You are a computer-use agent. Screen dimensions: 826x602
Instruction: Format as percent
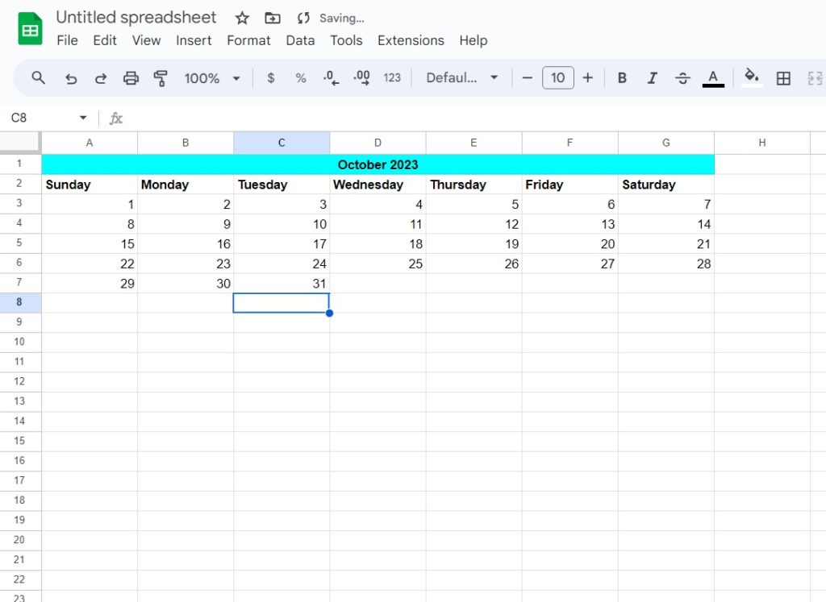(301, 78)
